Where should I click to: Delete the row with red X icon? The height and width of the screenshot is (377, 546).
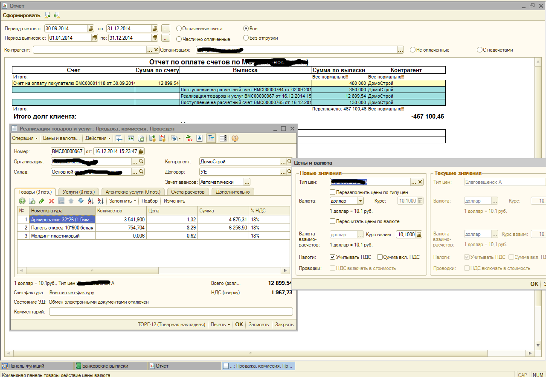click(x=51, y=201)
